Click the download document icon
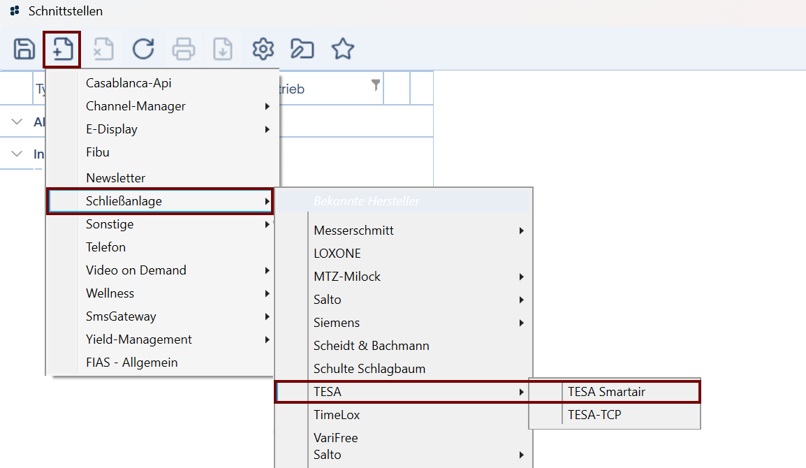Viewport: 806px width, 468px height. [223, 50]
